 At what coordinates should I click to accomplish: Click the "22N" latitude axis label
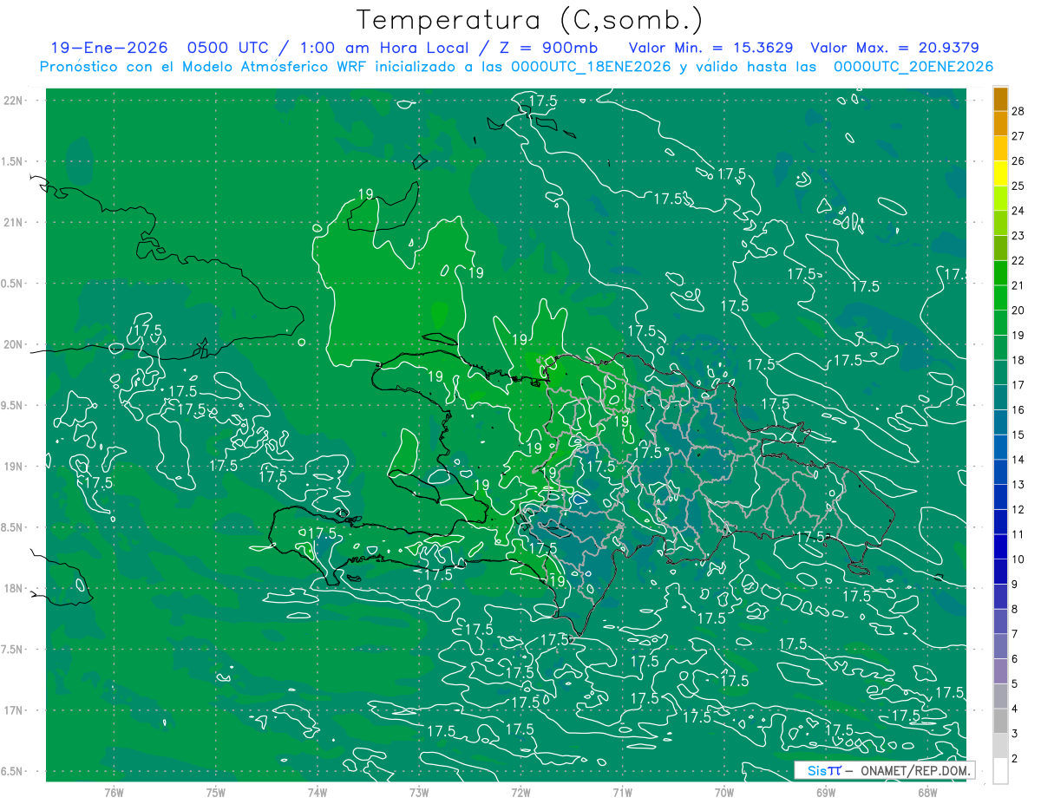click(14, 101)
